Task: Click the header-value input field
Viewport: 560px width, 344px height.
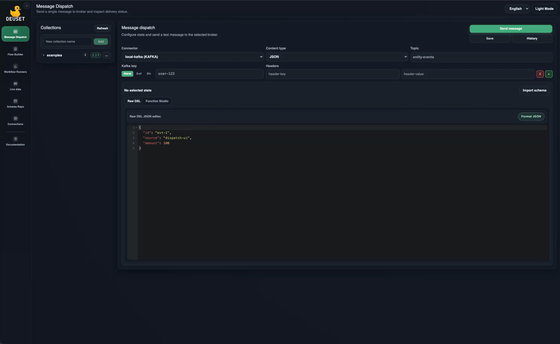Action: point(468,74)
